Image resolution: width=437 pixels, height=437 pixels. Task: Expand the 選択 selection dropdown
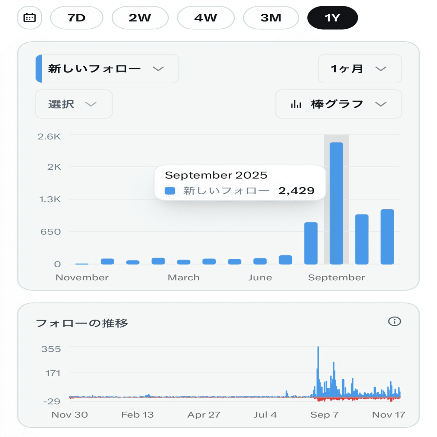click(x=73, y=104)
